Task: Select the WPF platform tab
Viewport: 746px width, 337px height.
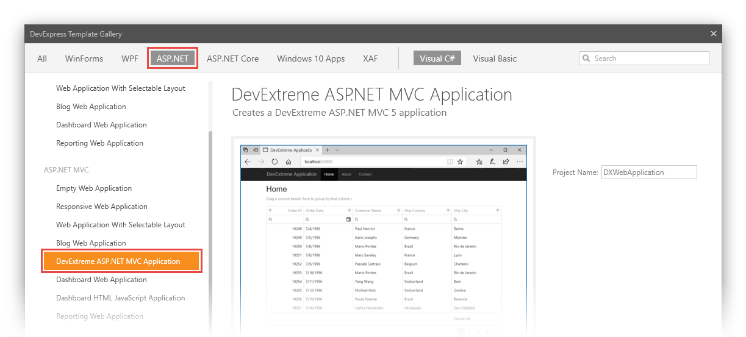Action: (x=129, y=59)
